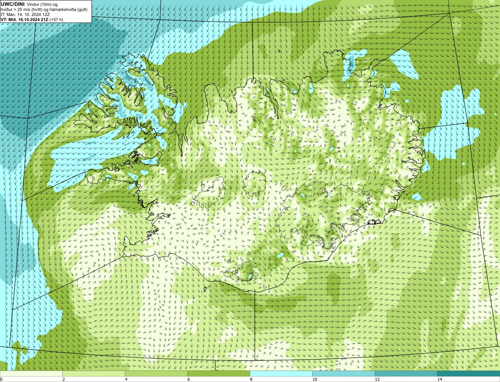The height and width of the screenshot is (382, 500).
Task: Click the 10–12 m/s cyan legend swatch
Action: pyautogui.click(x=344, y=373)
